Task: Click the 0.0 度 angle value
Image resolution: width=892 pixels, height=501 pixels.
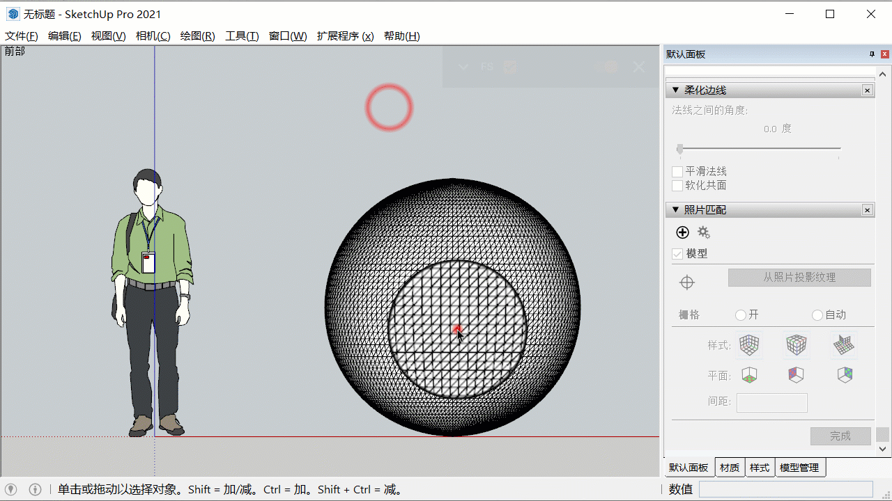Action: (x=778, y=129)
